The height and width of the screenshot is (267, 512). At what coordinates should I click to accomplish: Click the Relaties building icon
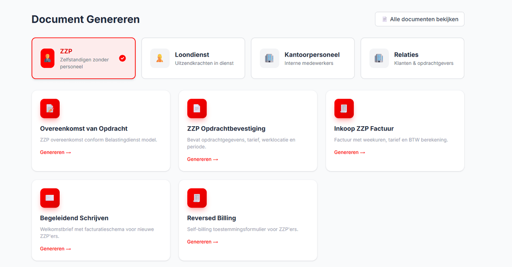coord(379,58)
